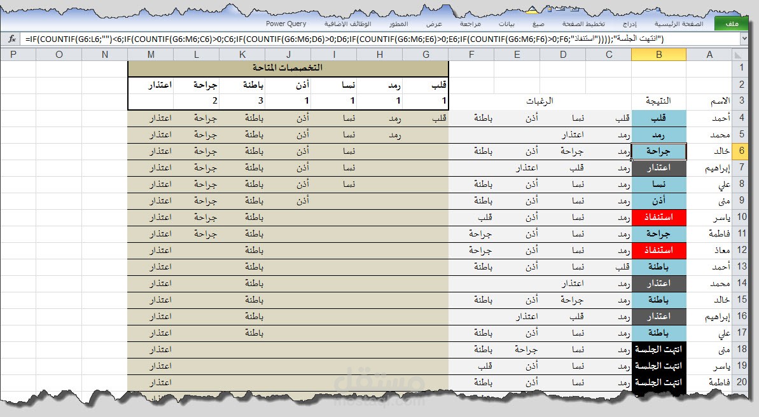759x417 pixels.
Task: Select row 20 header
Action: pos(741,381)
